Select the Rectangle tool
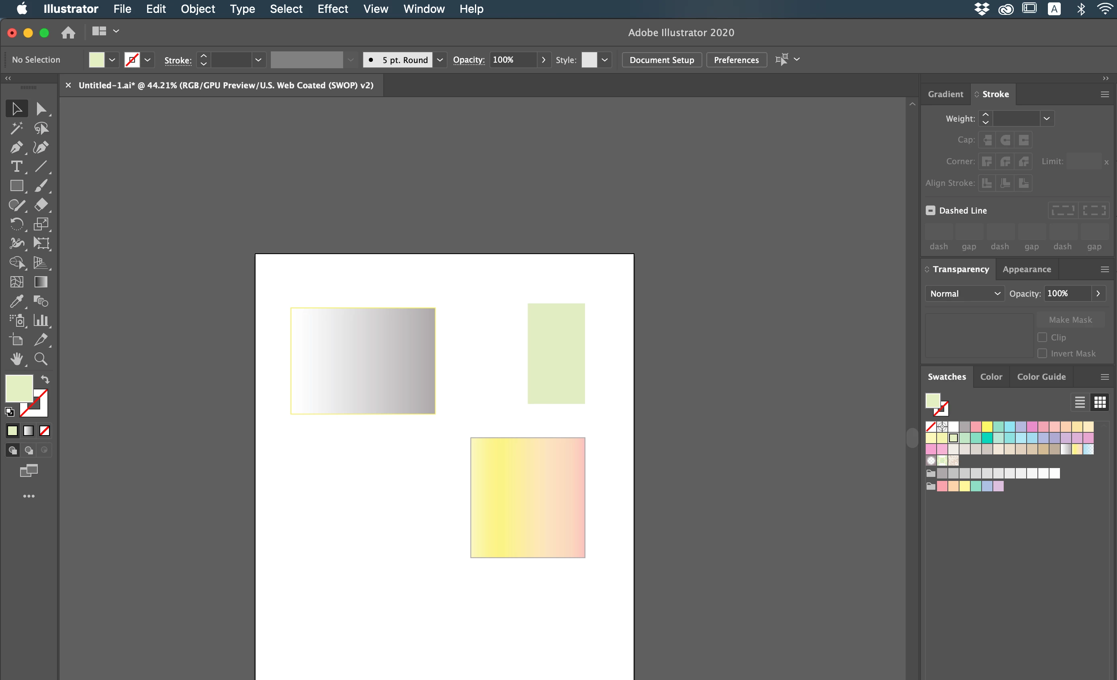 pyautogui.click(x=16, y=186)
